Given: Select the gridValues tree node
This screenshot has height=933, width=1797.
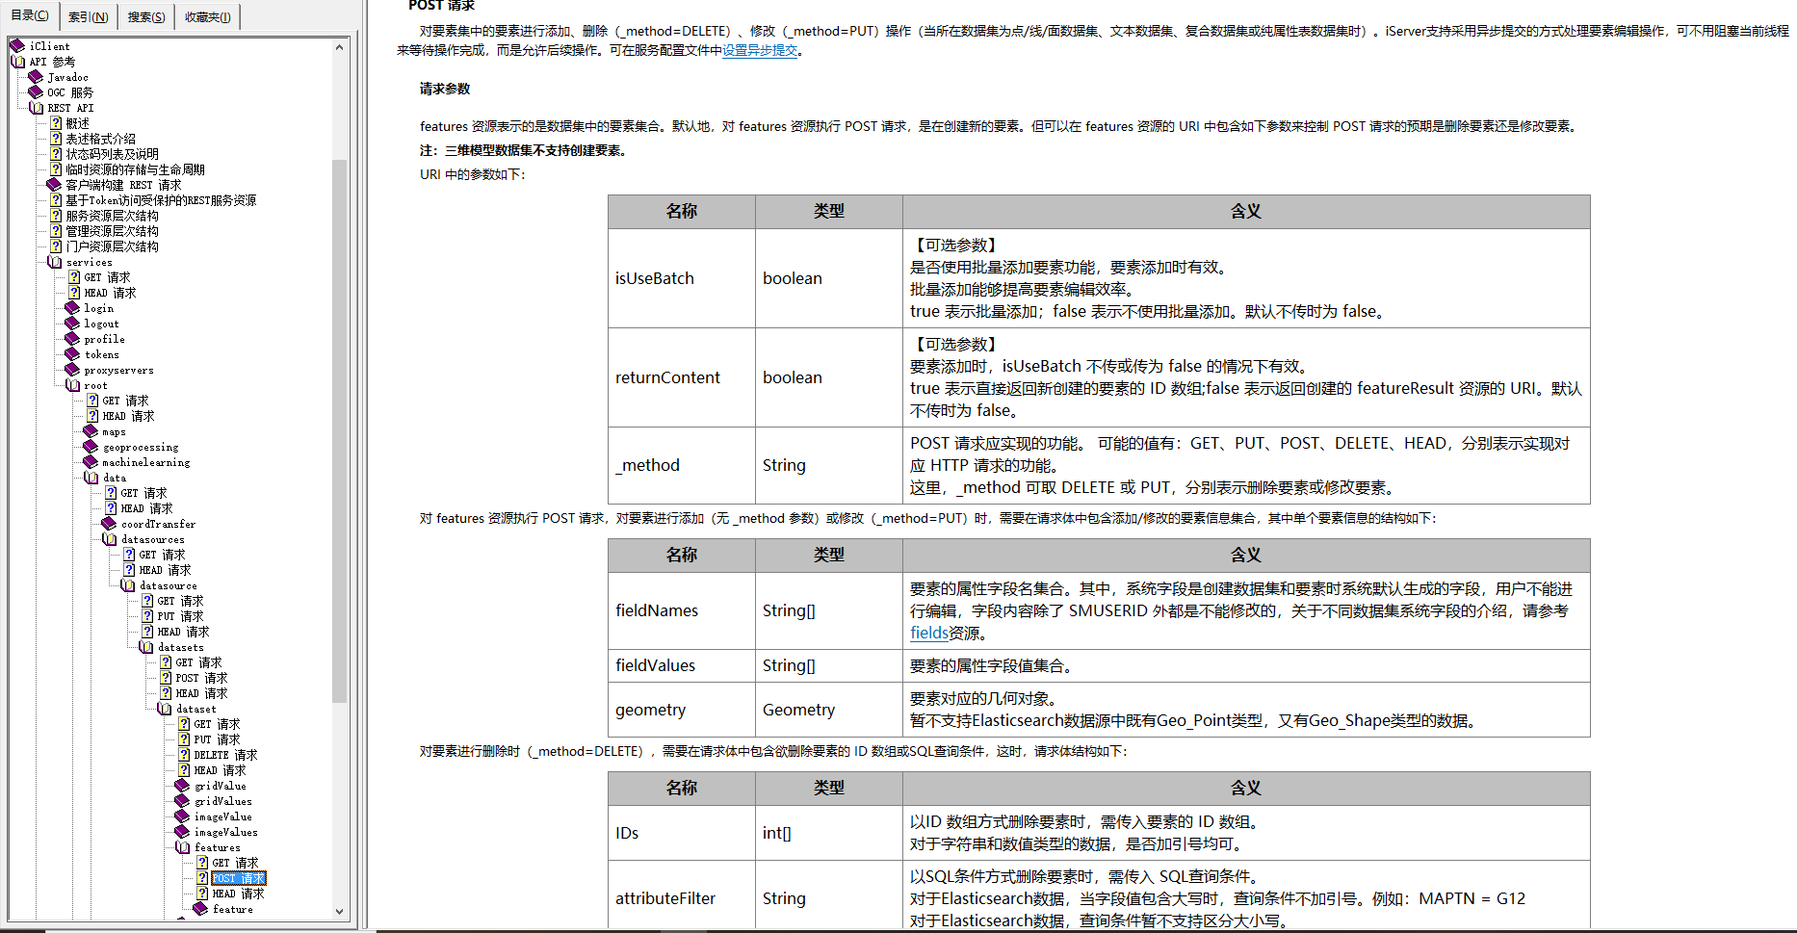Looking at the screenshot, I should pyautogui.click(x=222, y=801).
